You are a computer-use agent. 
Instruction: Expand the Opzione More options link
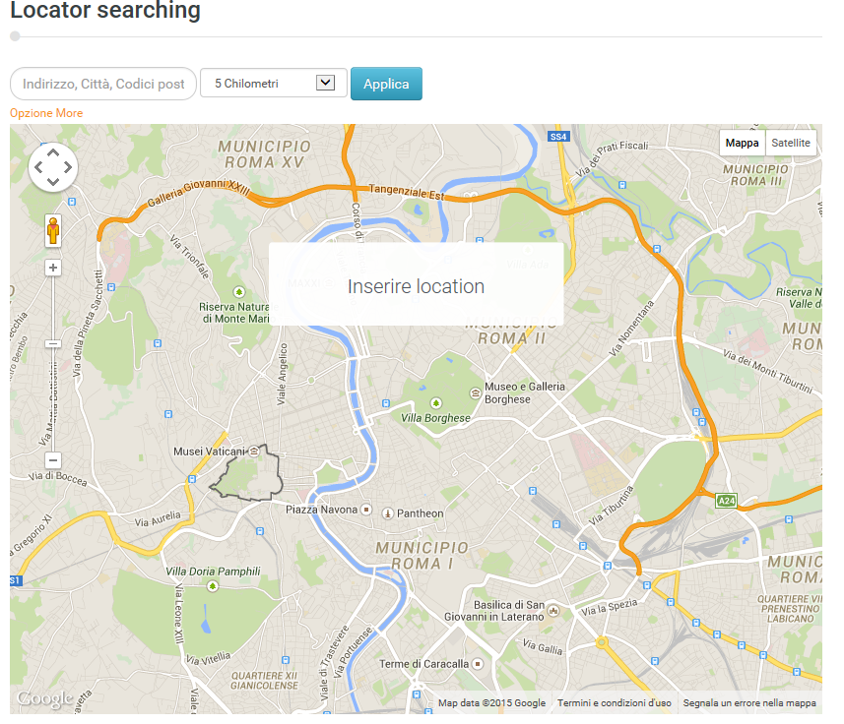[46, 113]
